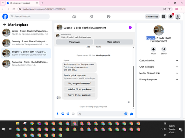Open the View buyer profile link
The width and height of the screenshot is (185, 138).
tap(103, 55)
